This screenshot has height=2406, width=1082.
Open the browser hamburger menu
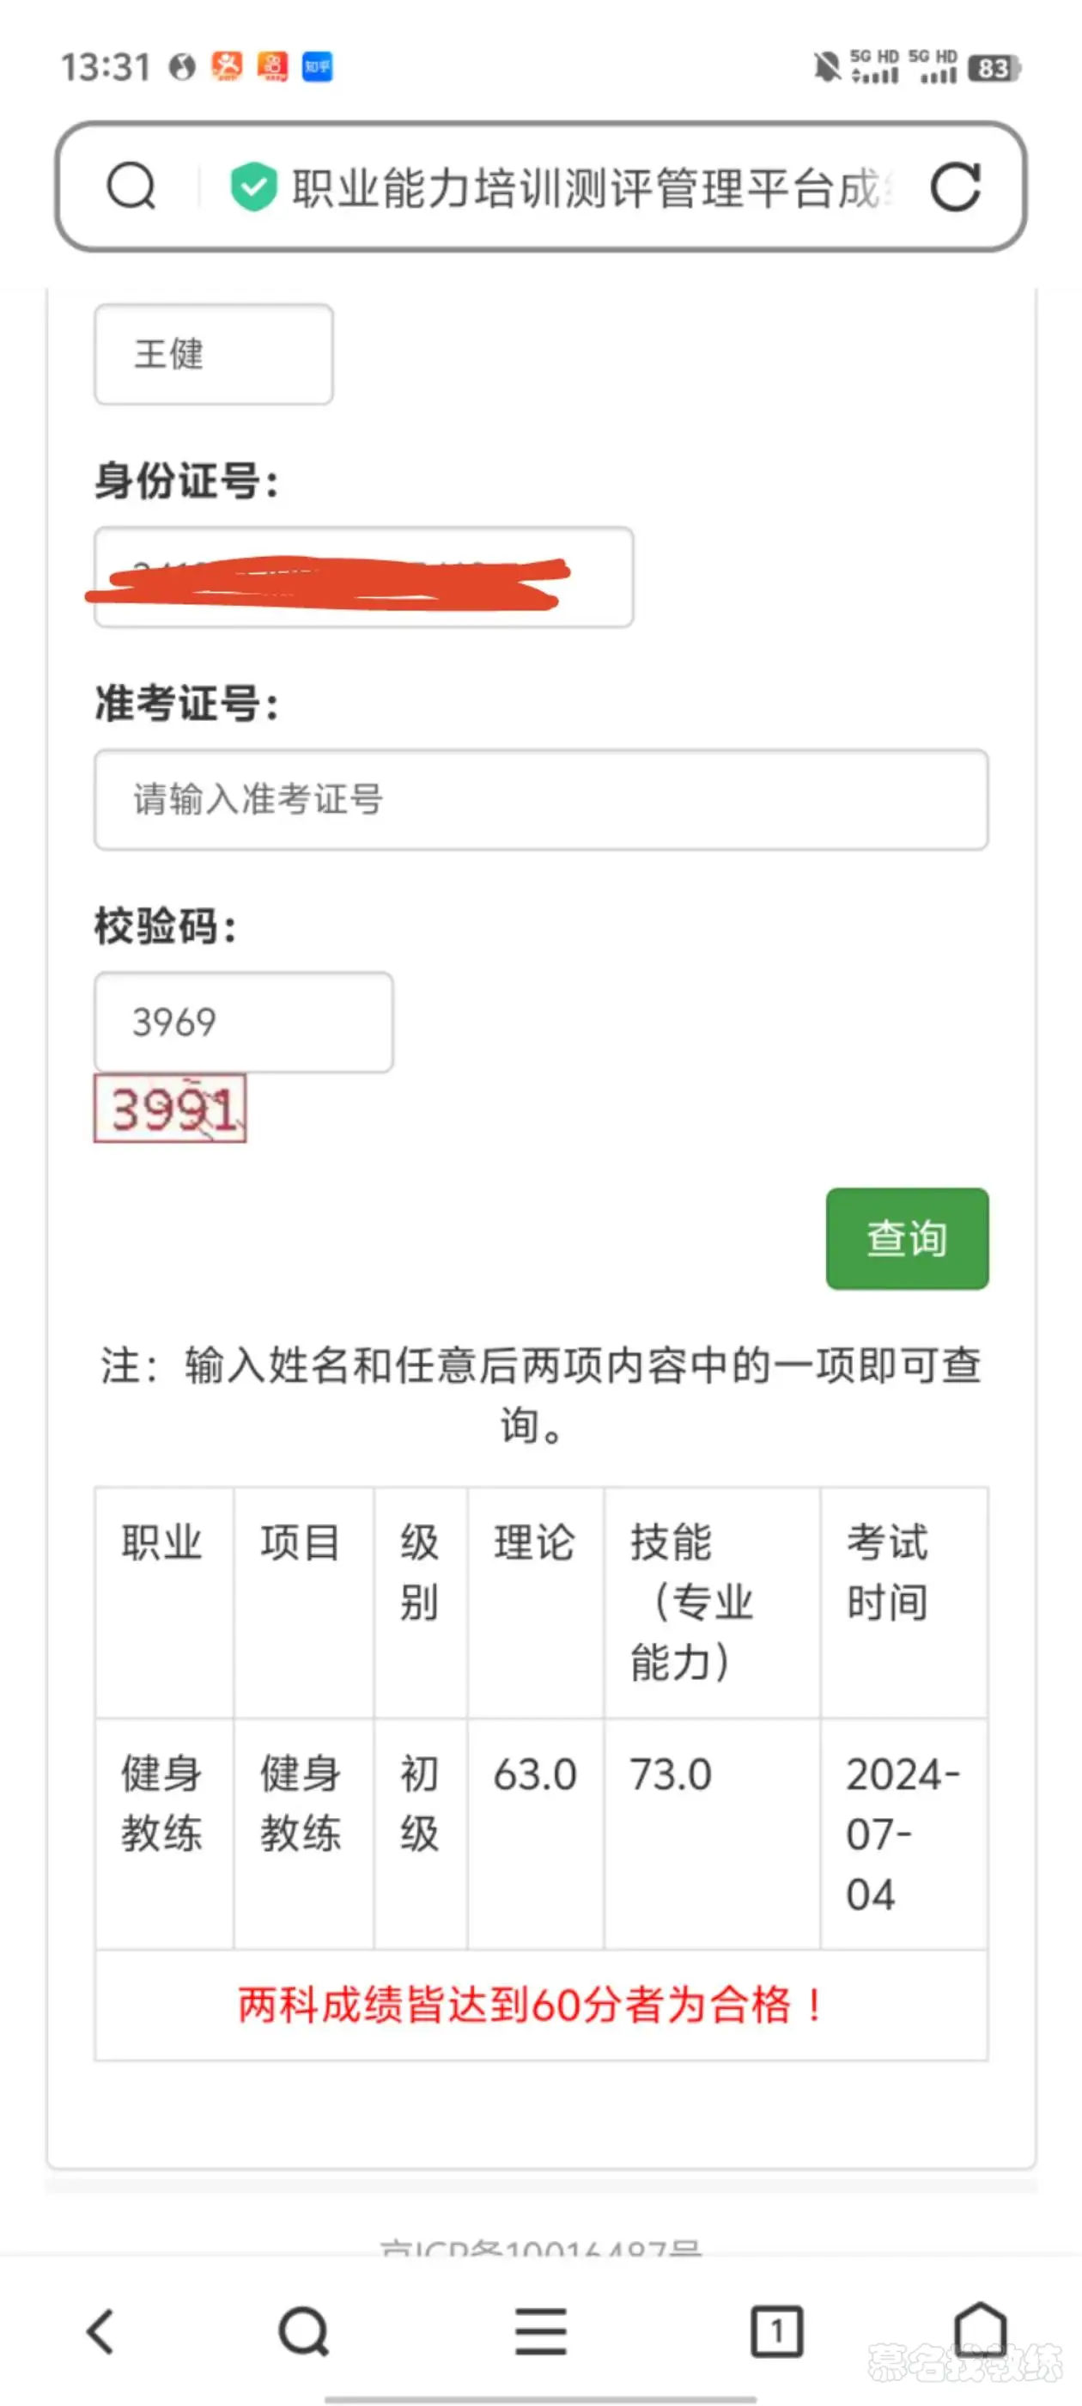point(540,2330)
